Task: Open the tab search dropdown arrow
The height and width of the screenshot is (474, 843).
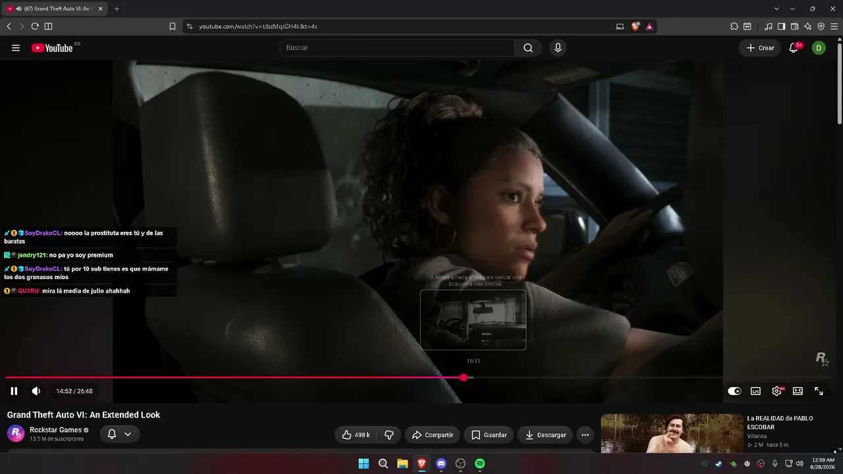Action: pos(776,9)
